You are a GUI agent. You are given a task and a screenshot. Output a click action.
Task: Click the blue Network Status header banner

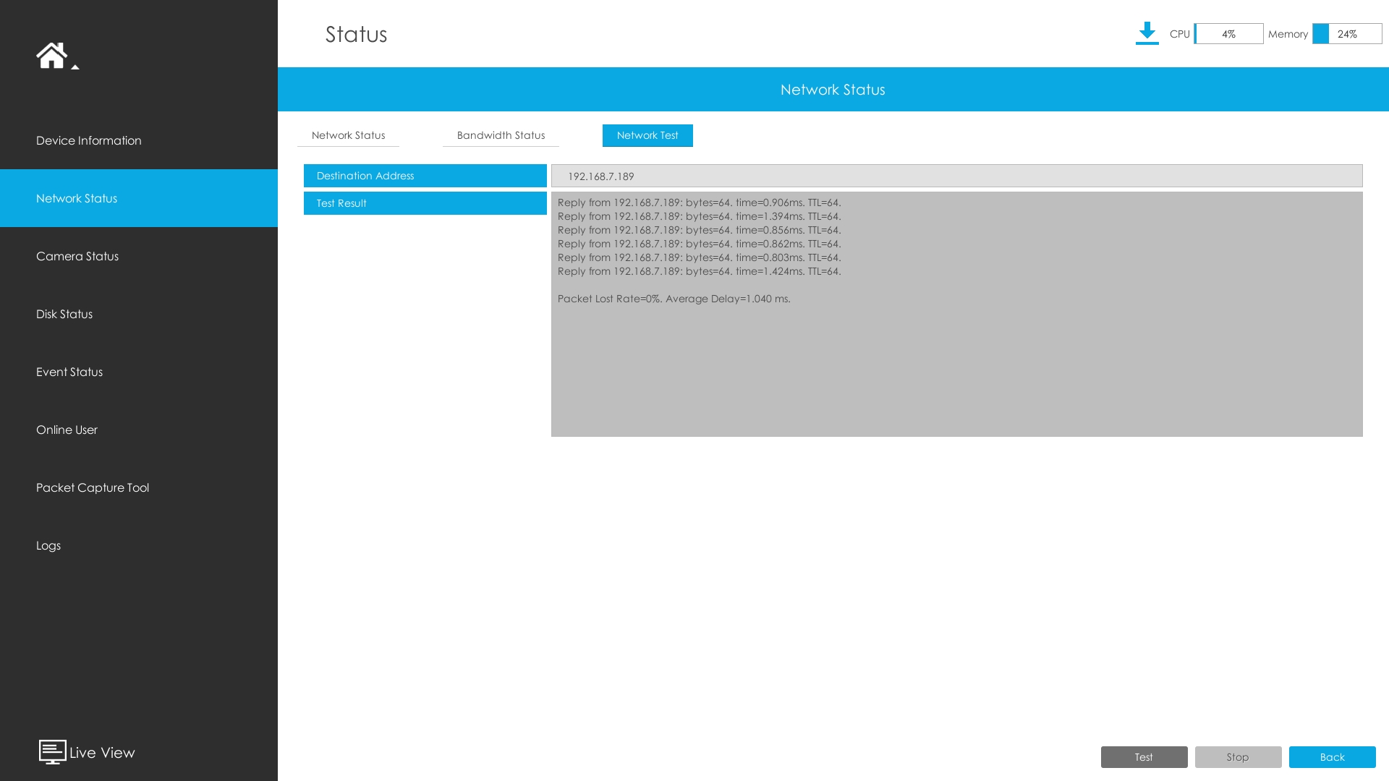coord(833,90)
